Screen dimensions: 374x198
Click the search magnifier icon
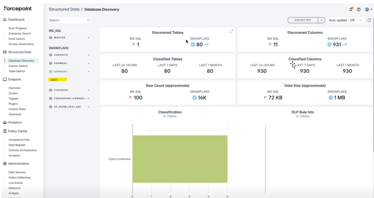pyautogui.click(x=89, y=20)
